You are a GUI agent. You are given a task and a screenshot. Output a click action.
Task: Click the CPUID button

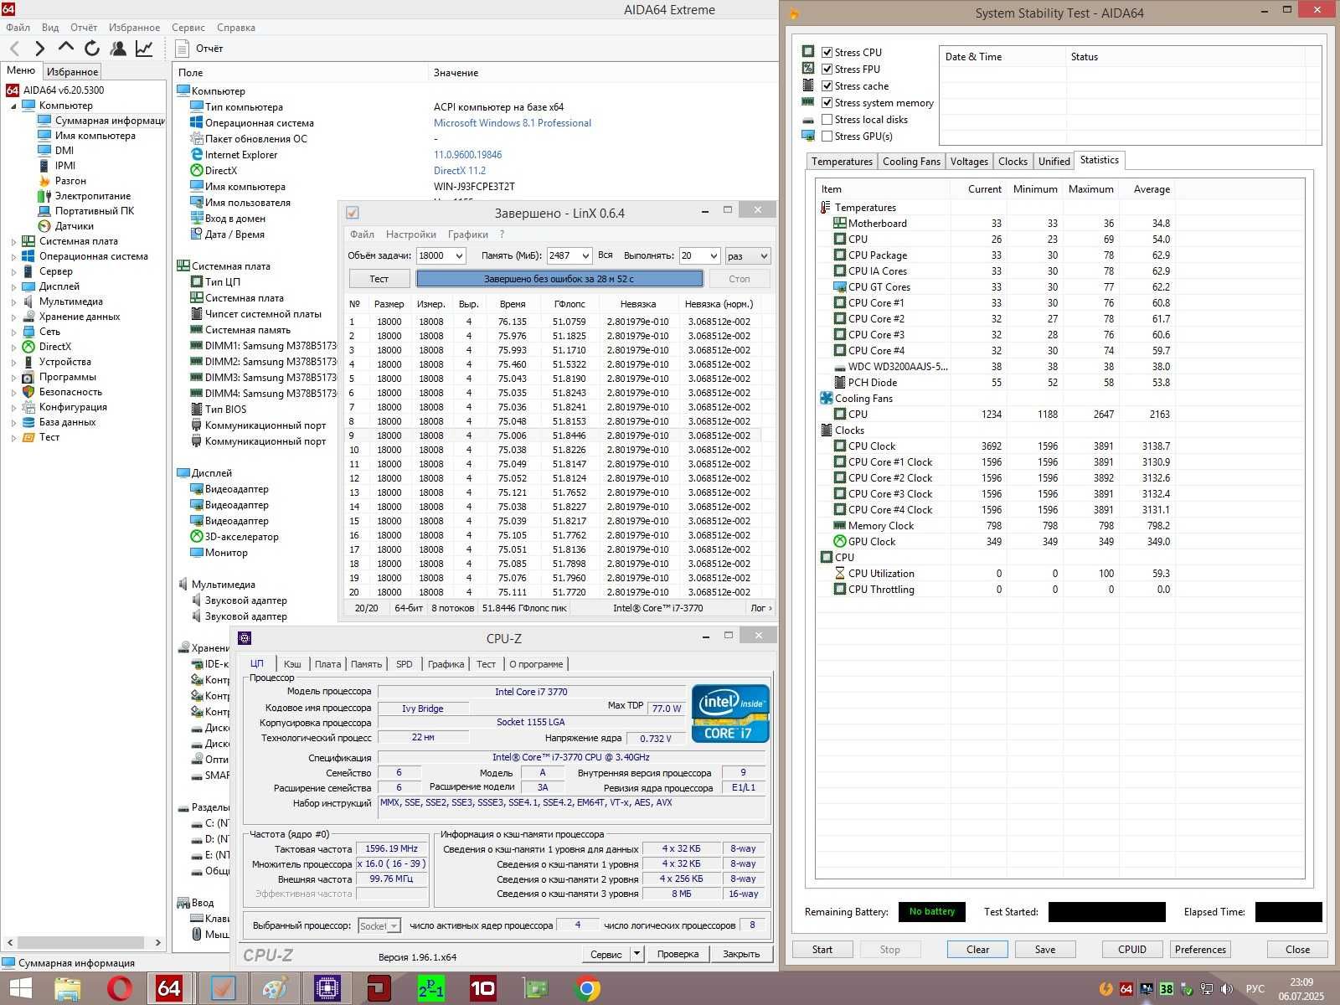tap(1132, 949)
